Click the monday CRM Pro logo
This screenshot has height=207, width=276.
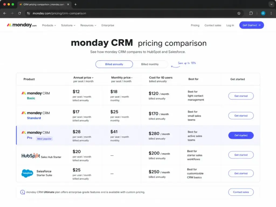tap(36, 133)
